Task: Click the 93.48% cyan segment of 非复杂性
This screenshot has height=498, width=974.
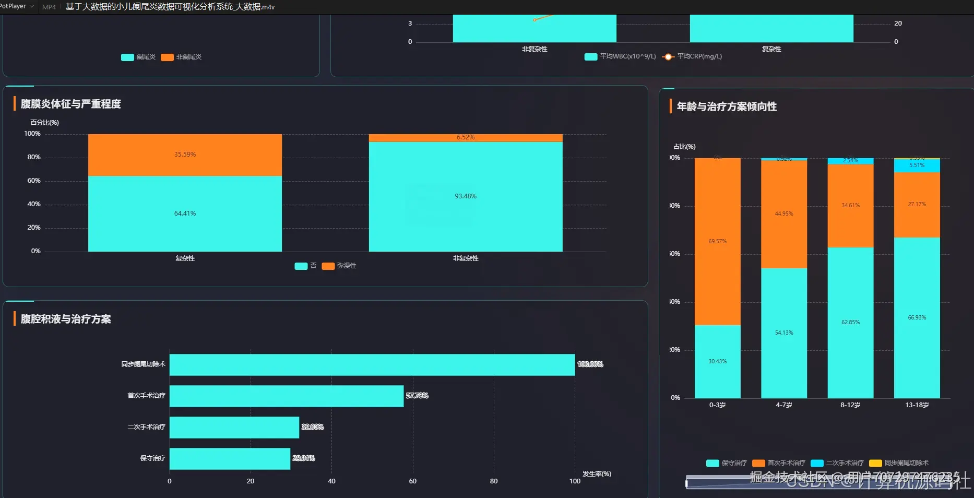Action: pos(466,197)
